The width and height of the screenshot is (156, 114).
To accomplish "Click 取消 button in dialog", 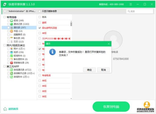I will click(103, 70).
